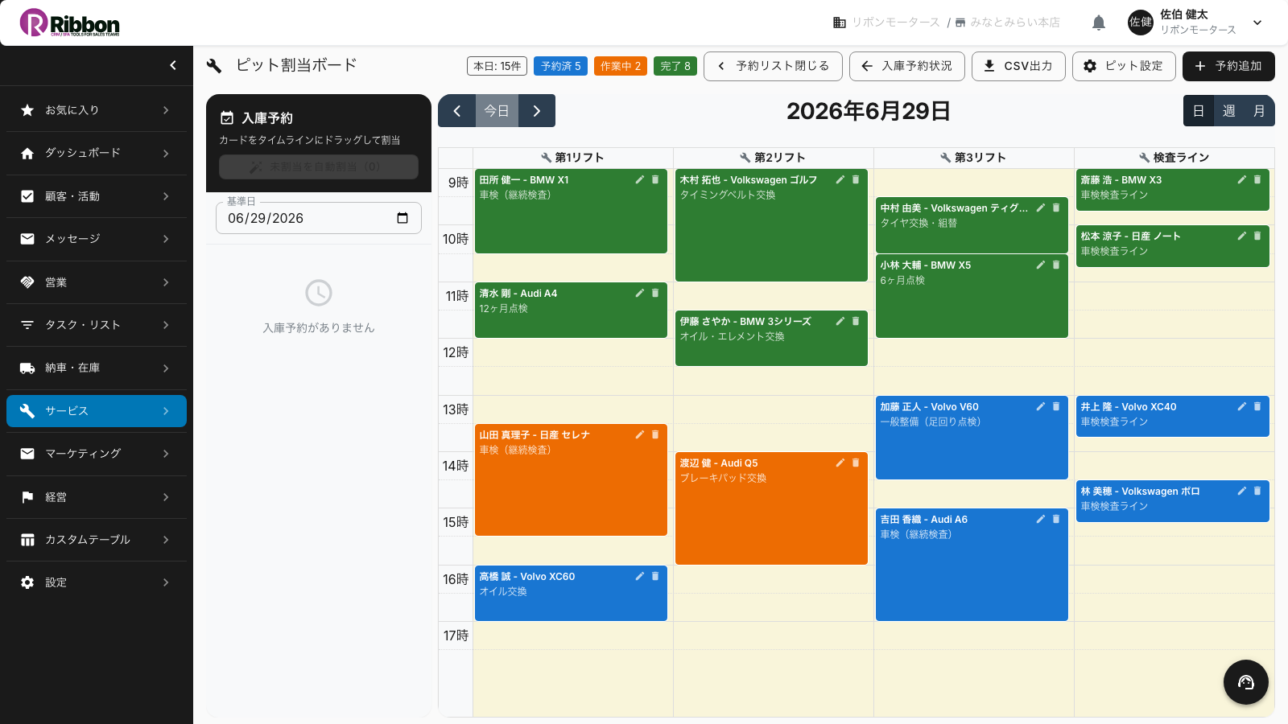Edit 高橋 誠 Volvo XC60 reservation
The image size is (1288, 724).
[640, 576]
